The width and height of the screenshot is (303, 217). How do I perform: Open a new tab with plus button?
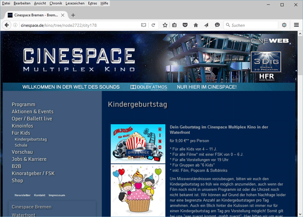point(73,15)
